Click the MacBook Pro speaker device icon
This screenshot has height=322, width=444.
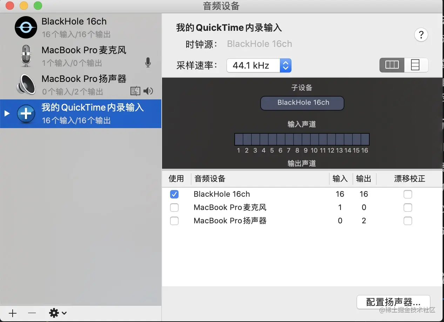click(x=26, y=85)
